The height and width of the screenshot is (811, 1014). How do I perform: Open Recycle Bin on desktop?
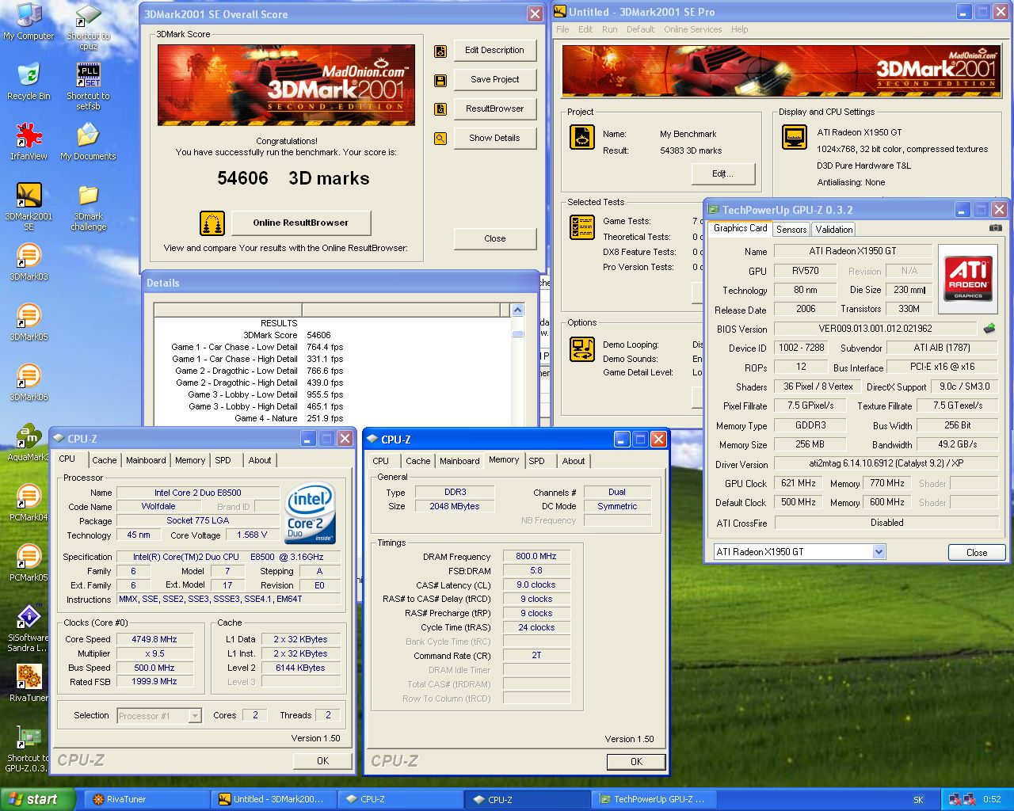pos(29,82)
